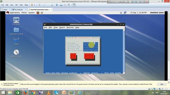170x95 pixels.
Task: Click Cancel in DNS configuration dialog
Action: click(x=89, y=56)
